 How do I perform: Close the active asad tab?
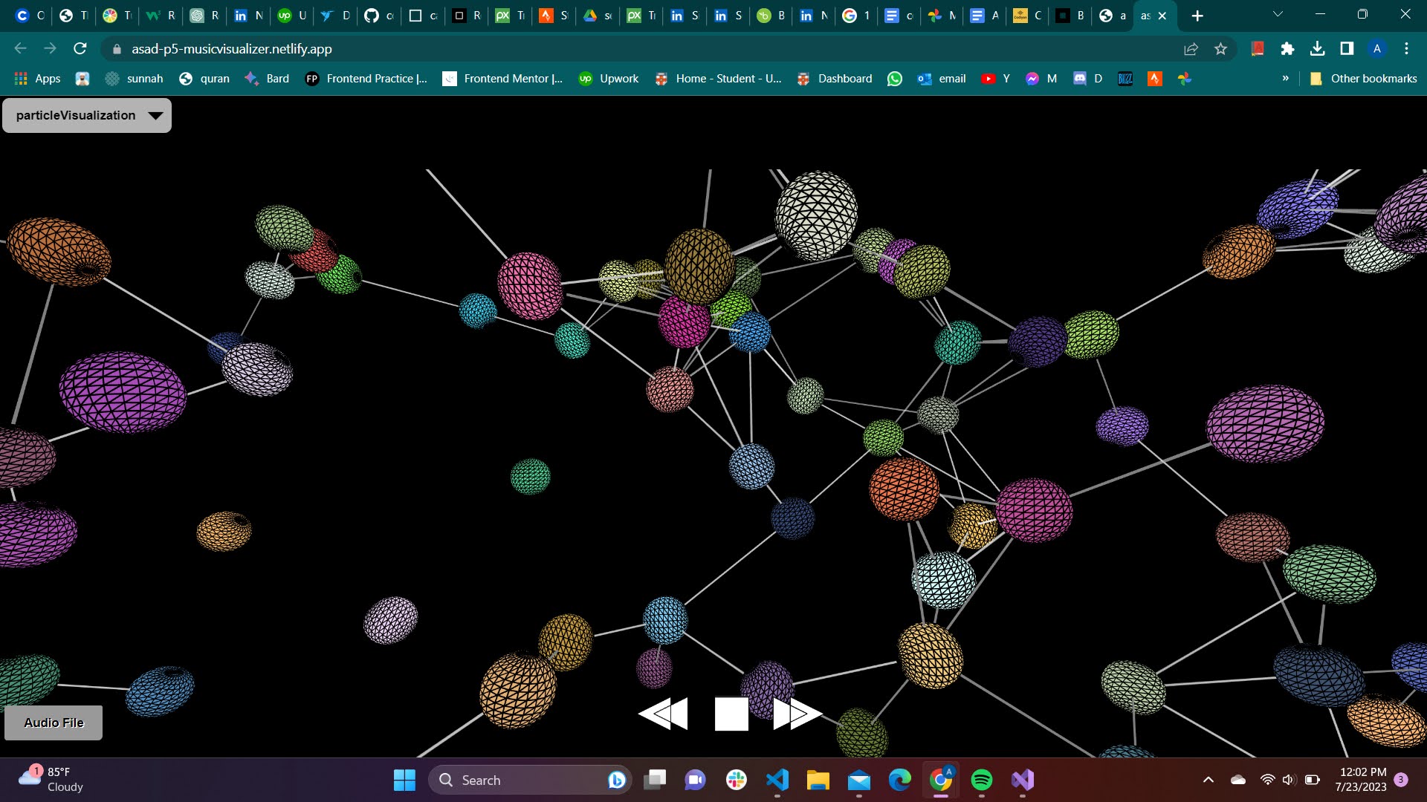click(1162, 16)
